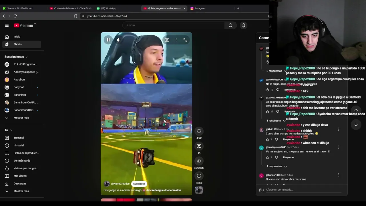Open a new browser tab

click(238, 8)
